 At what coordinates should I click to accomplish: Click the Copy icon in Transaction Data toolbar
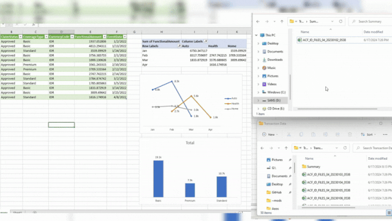coord(301,134)
